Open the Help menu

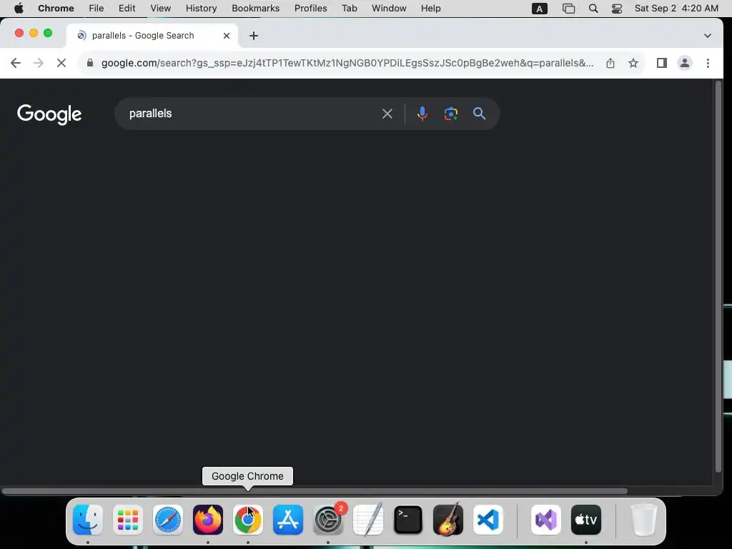(x=430, y=9)
